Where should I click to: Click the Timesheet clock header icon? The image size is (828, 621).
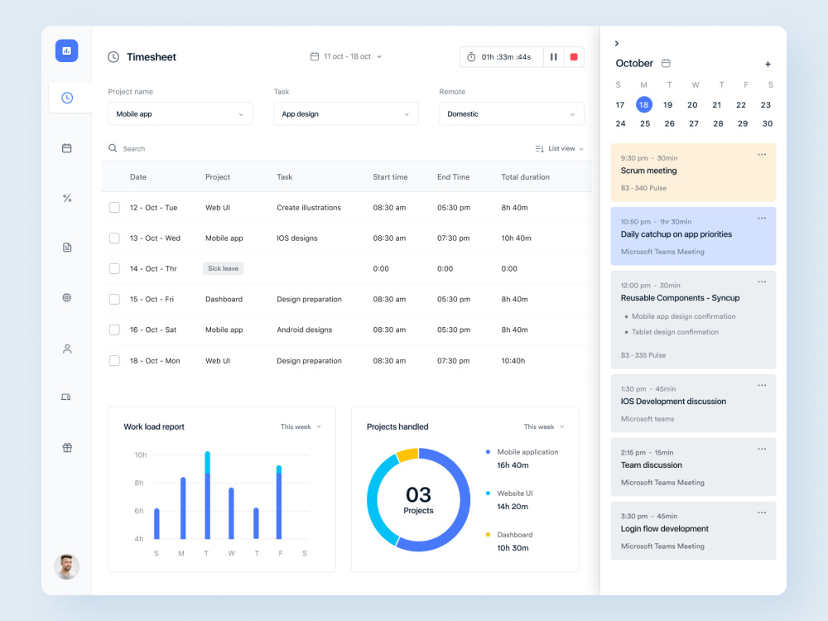coord(113,57)
